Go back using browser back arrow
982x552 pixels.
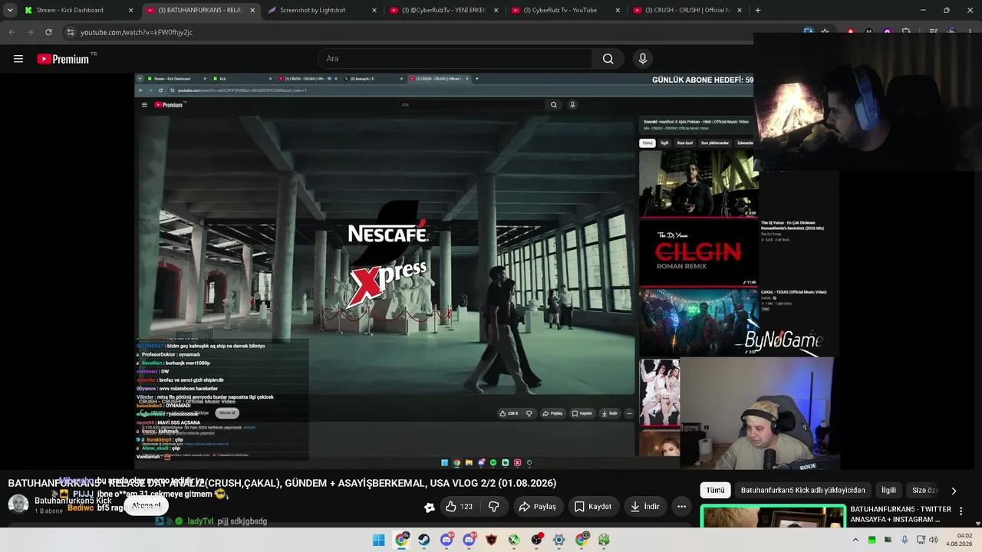[x=12, y=32]
